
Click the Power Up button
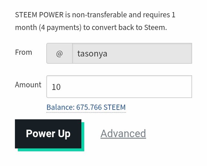coord(48,134)
